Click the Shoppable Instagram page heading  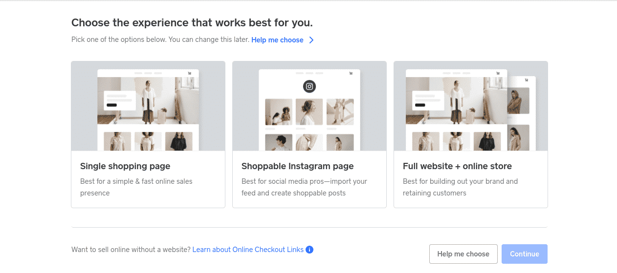point(297,166)
